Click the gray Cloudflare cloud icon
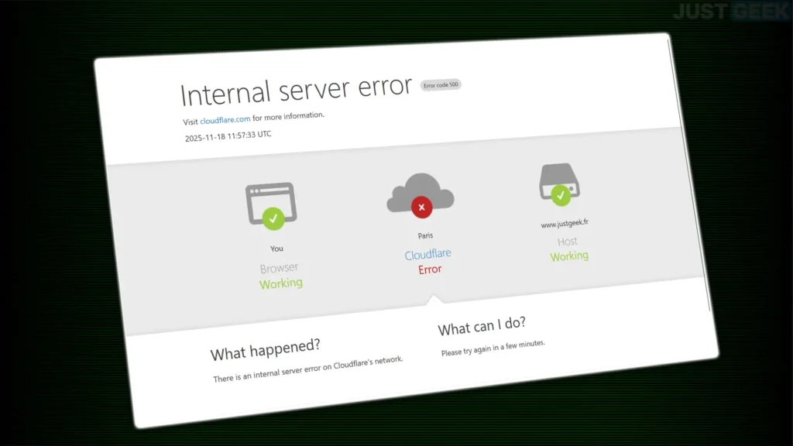 pyautogui.click(x=421, y=193)
